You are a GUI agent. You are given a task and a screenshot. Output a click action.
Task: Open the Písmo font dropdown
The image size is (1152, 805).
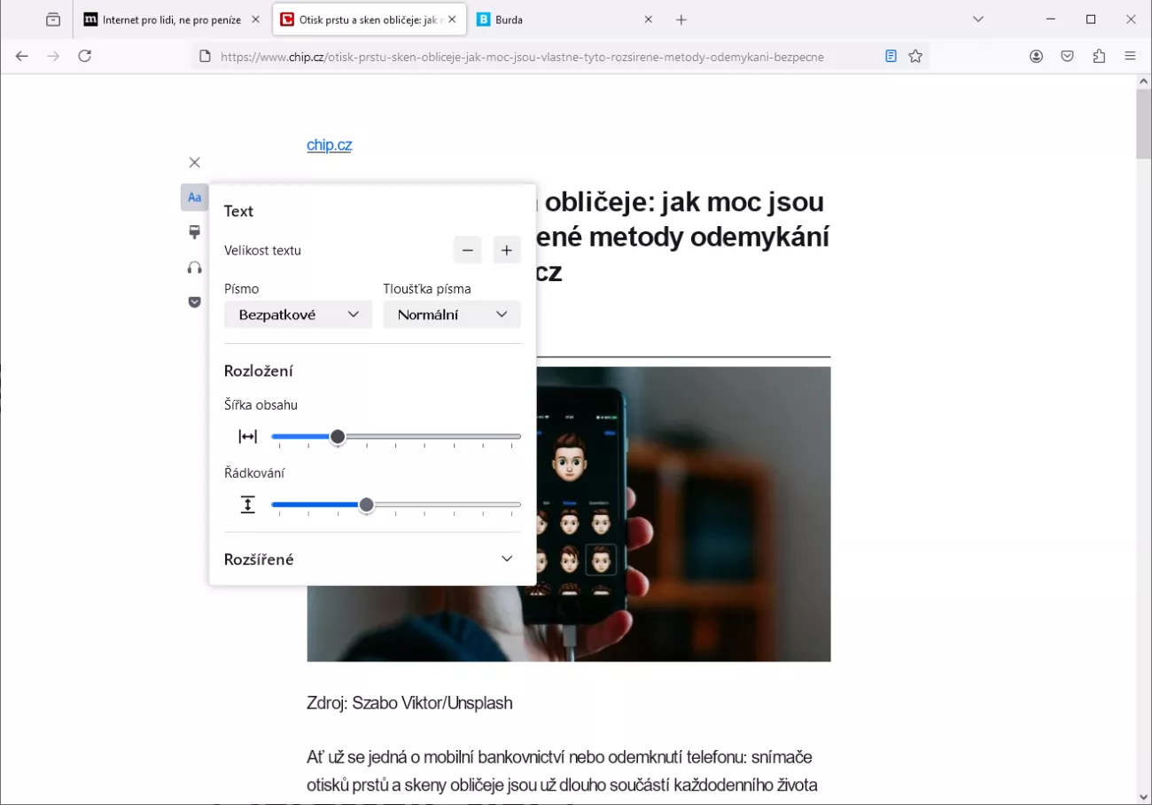point(298,315)
